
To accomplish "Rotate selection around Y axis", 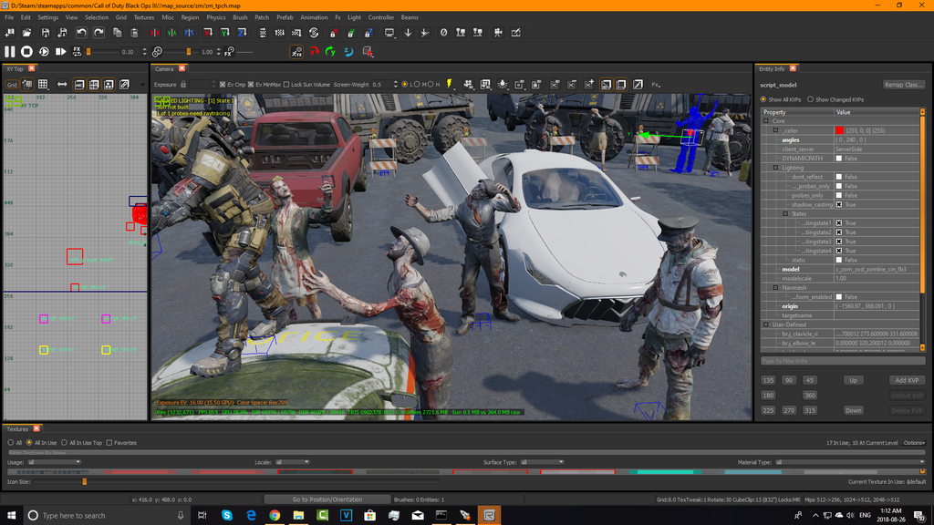I will (225, 33).
